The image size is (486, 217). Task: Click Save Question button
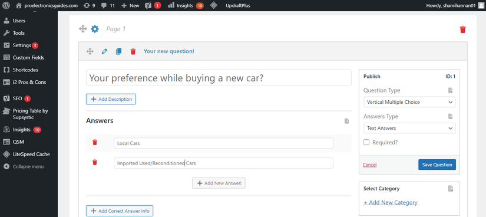coord(437,165)
